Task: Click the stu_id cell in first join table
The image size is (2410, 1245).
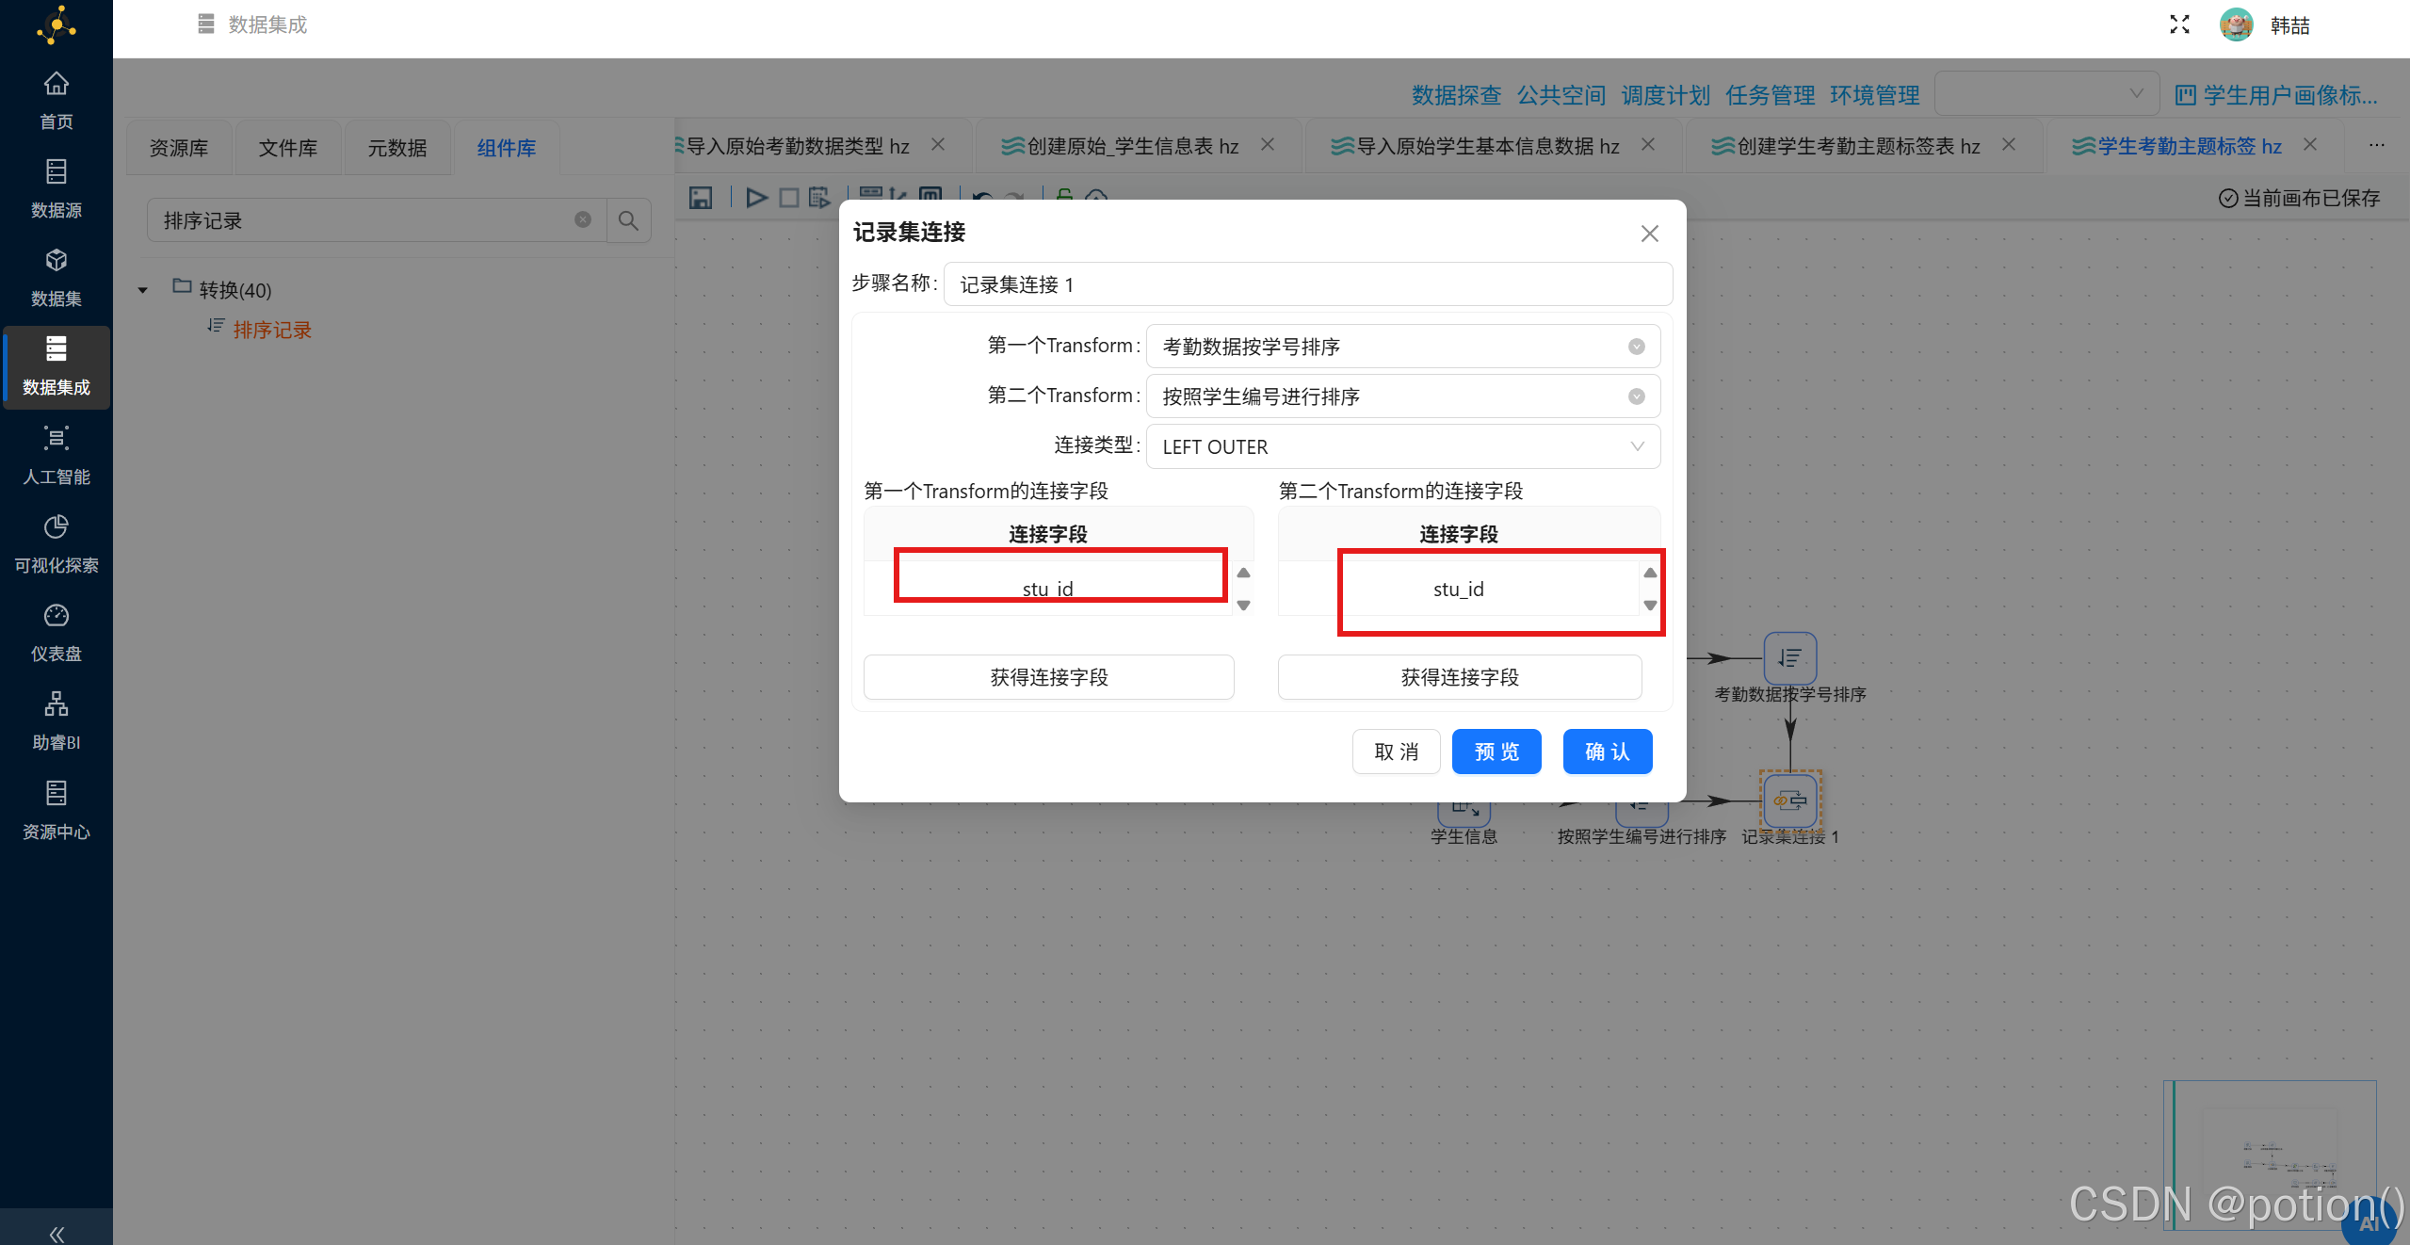Action: coord(1047,589)
